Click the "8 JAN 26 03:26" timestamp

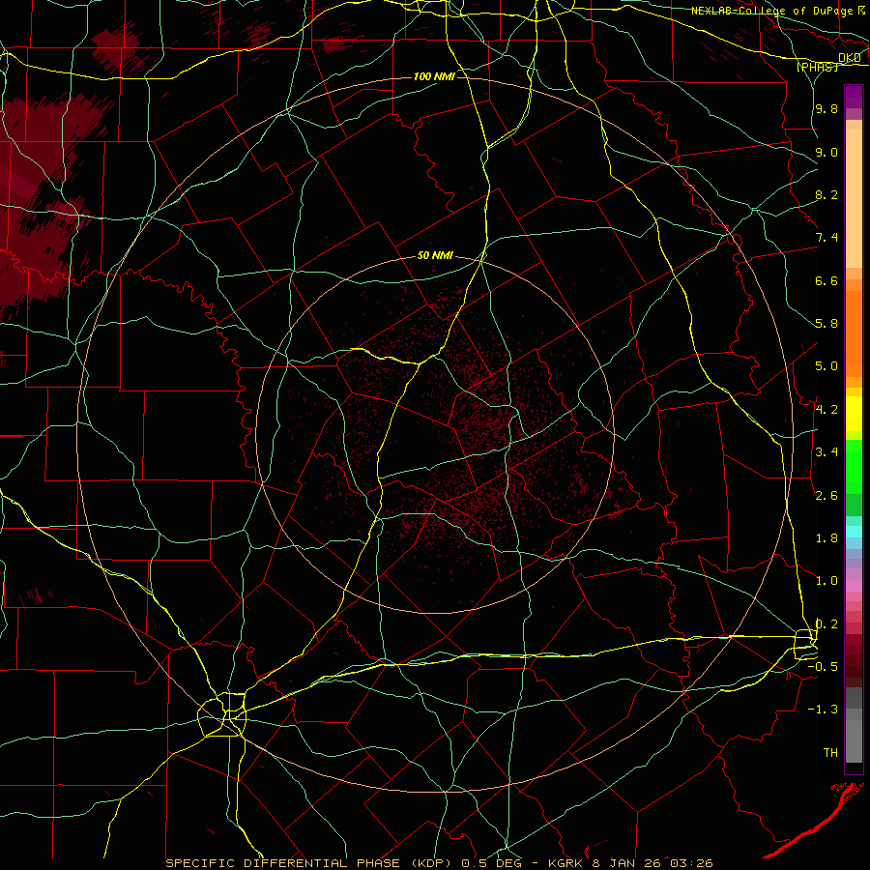pyautogui.click(x=654, y=863)
